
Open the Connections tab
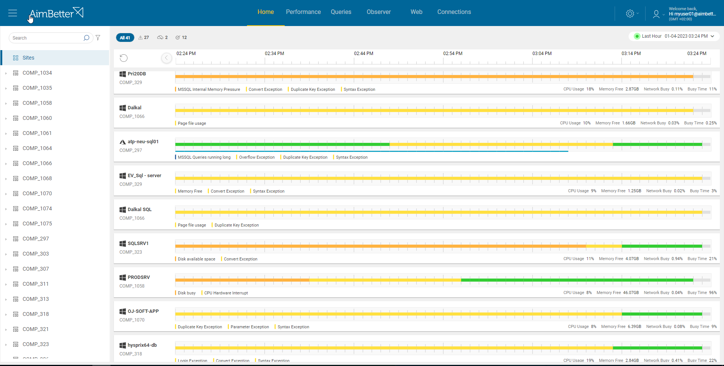coord(454,12)
